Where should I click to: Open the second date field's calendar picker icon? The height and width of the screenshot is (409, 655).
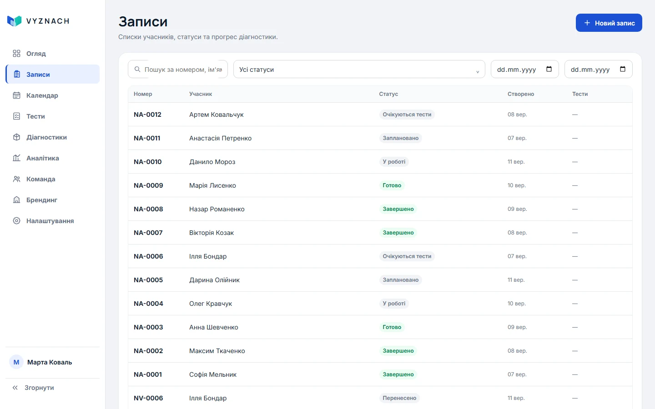click(x=623, y=69)
